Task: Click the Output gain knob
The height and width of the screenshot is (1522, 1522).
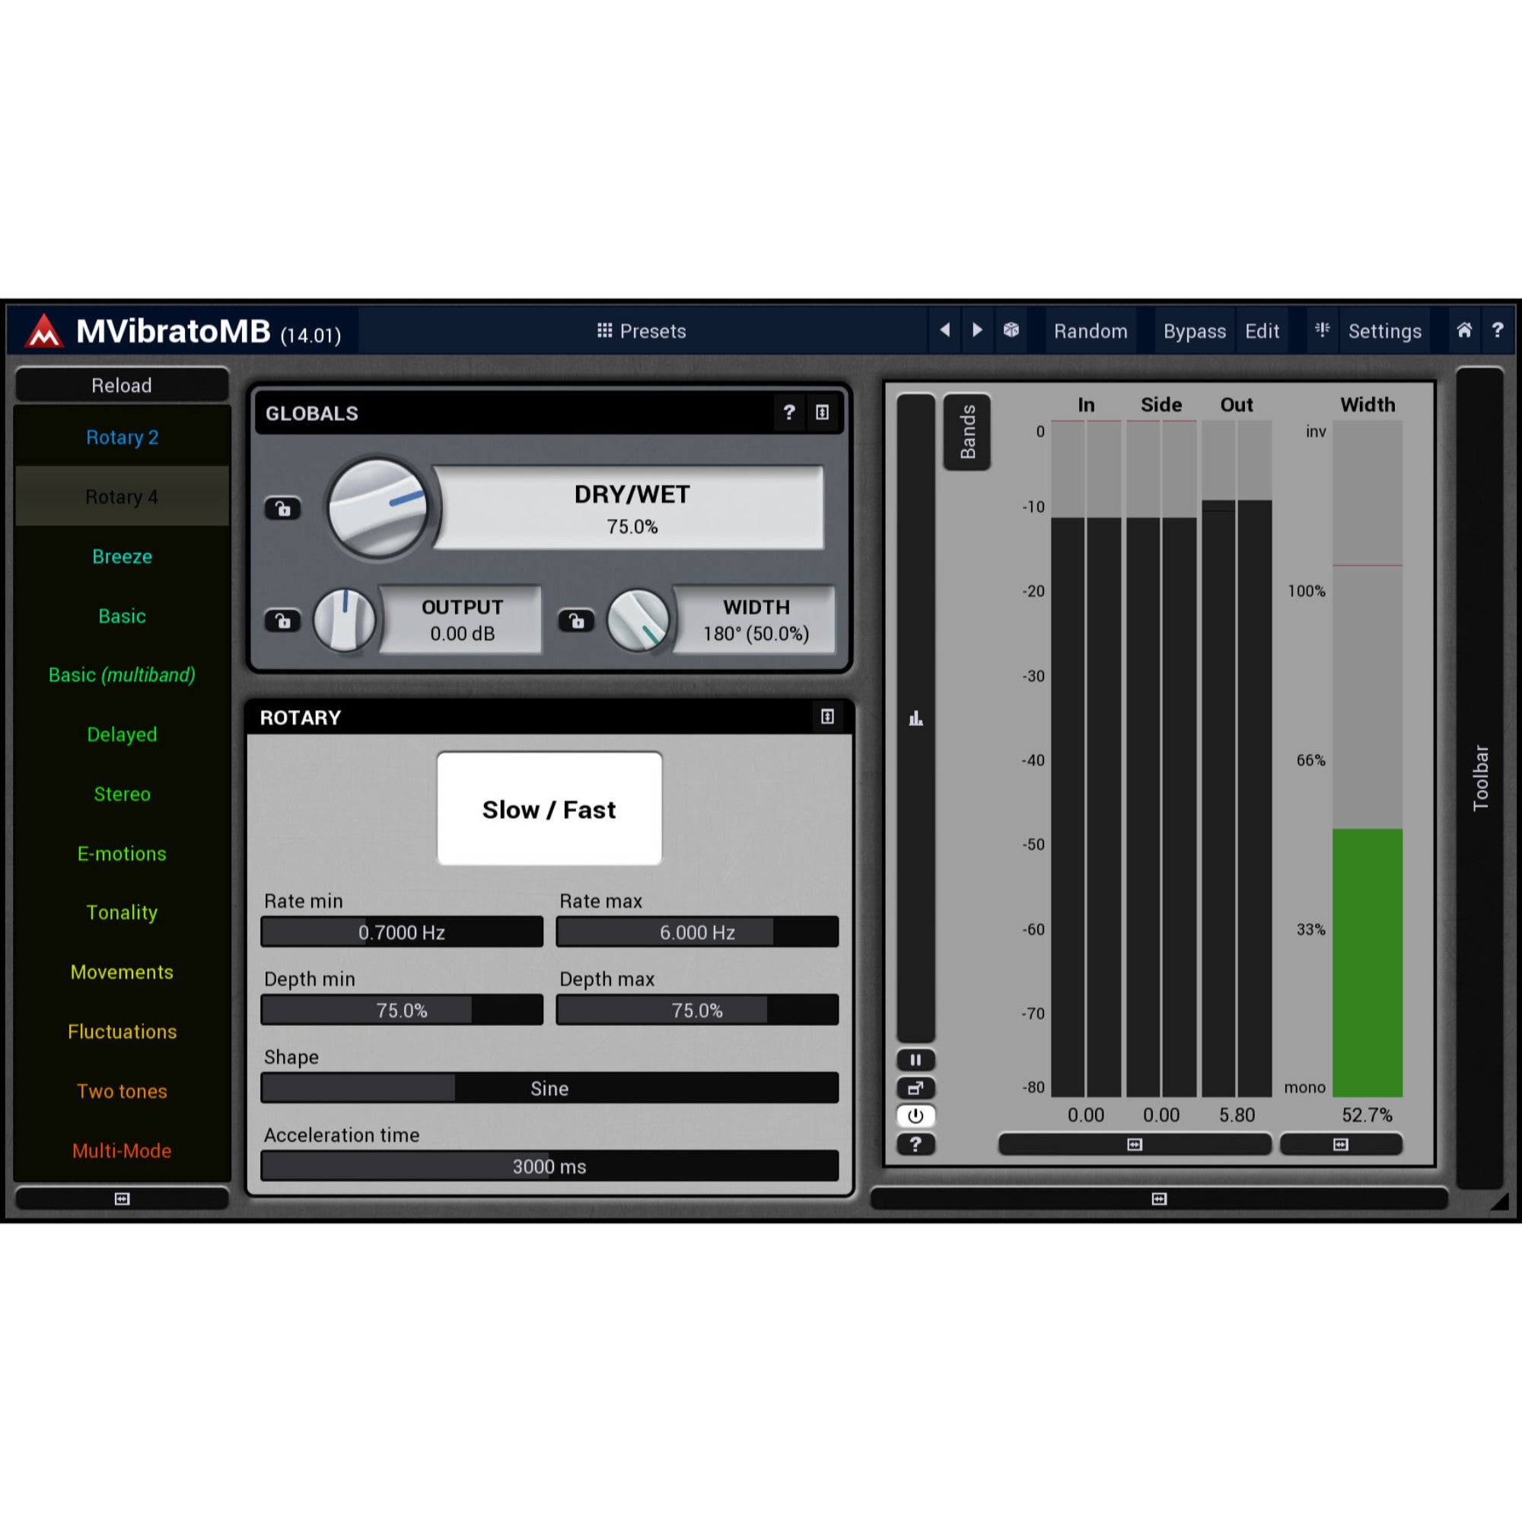Action: point(344,620)
